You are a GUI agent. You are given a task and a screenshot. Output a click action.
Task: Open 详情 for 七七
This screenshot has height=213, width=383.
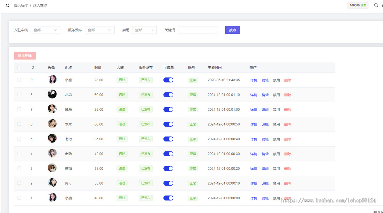pyautogui.click(x=254, y=139)
